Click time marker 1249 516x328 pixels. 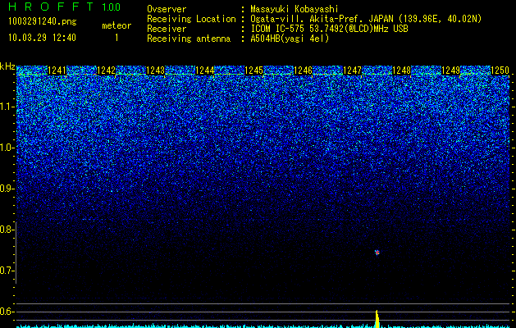click(450, 71)
